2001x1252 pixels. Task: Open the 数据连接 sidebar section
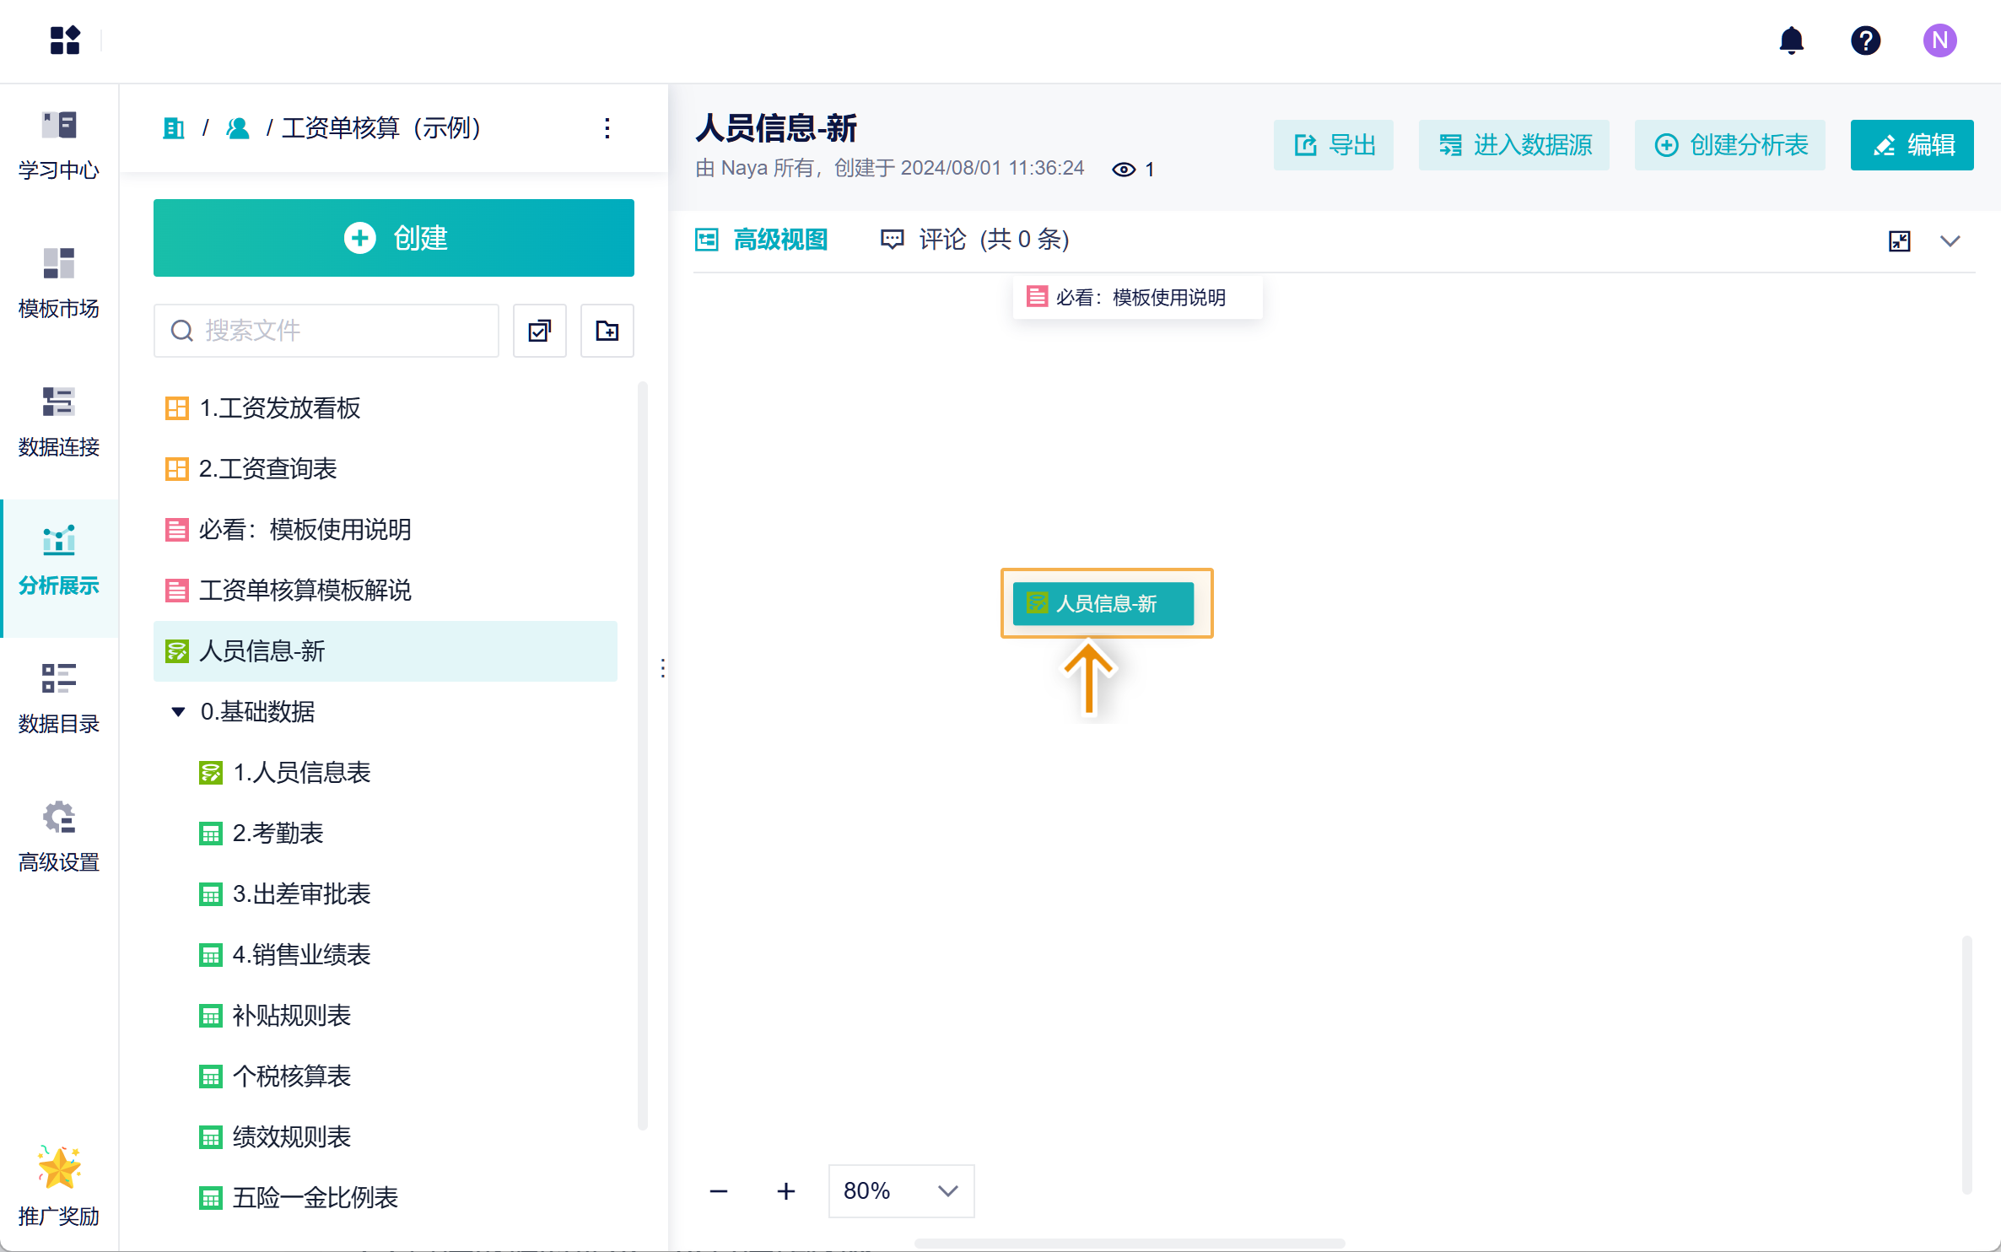tap(58, 421)
